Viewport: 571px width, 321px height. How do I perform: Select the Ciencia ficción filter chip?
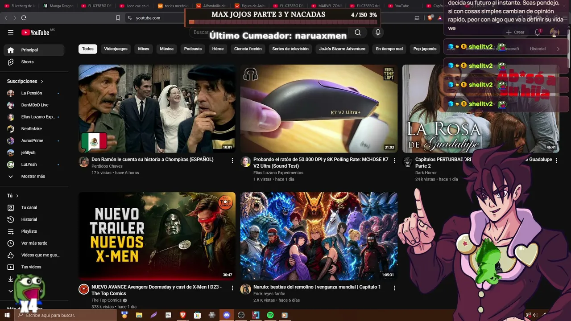click(248, 49)
